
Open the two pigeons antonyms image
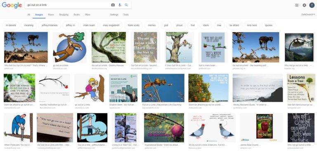click(x=212, y=128)
